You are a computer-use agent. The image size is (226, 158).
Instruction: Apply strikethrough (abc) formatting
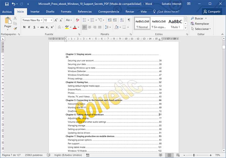[x=42, y=27]
